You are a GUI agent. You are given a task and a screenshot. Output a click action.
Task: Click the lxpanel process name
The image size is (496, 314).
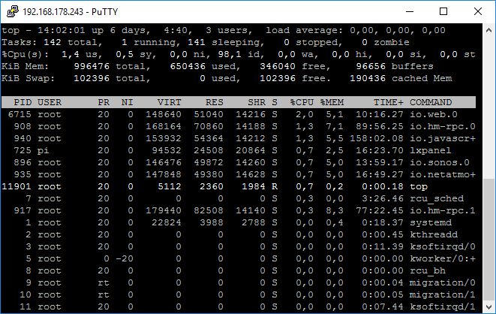coord(431,150)
